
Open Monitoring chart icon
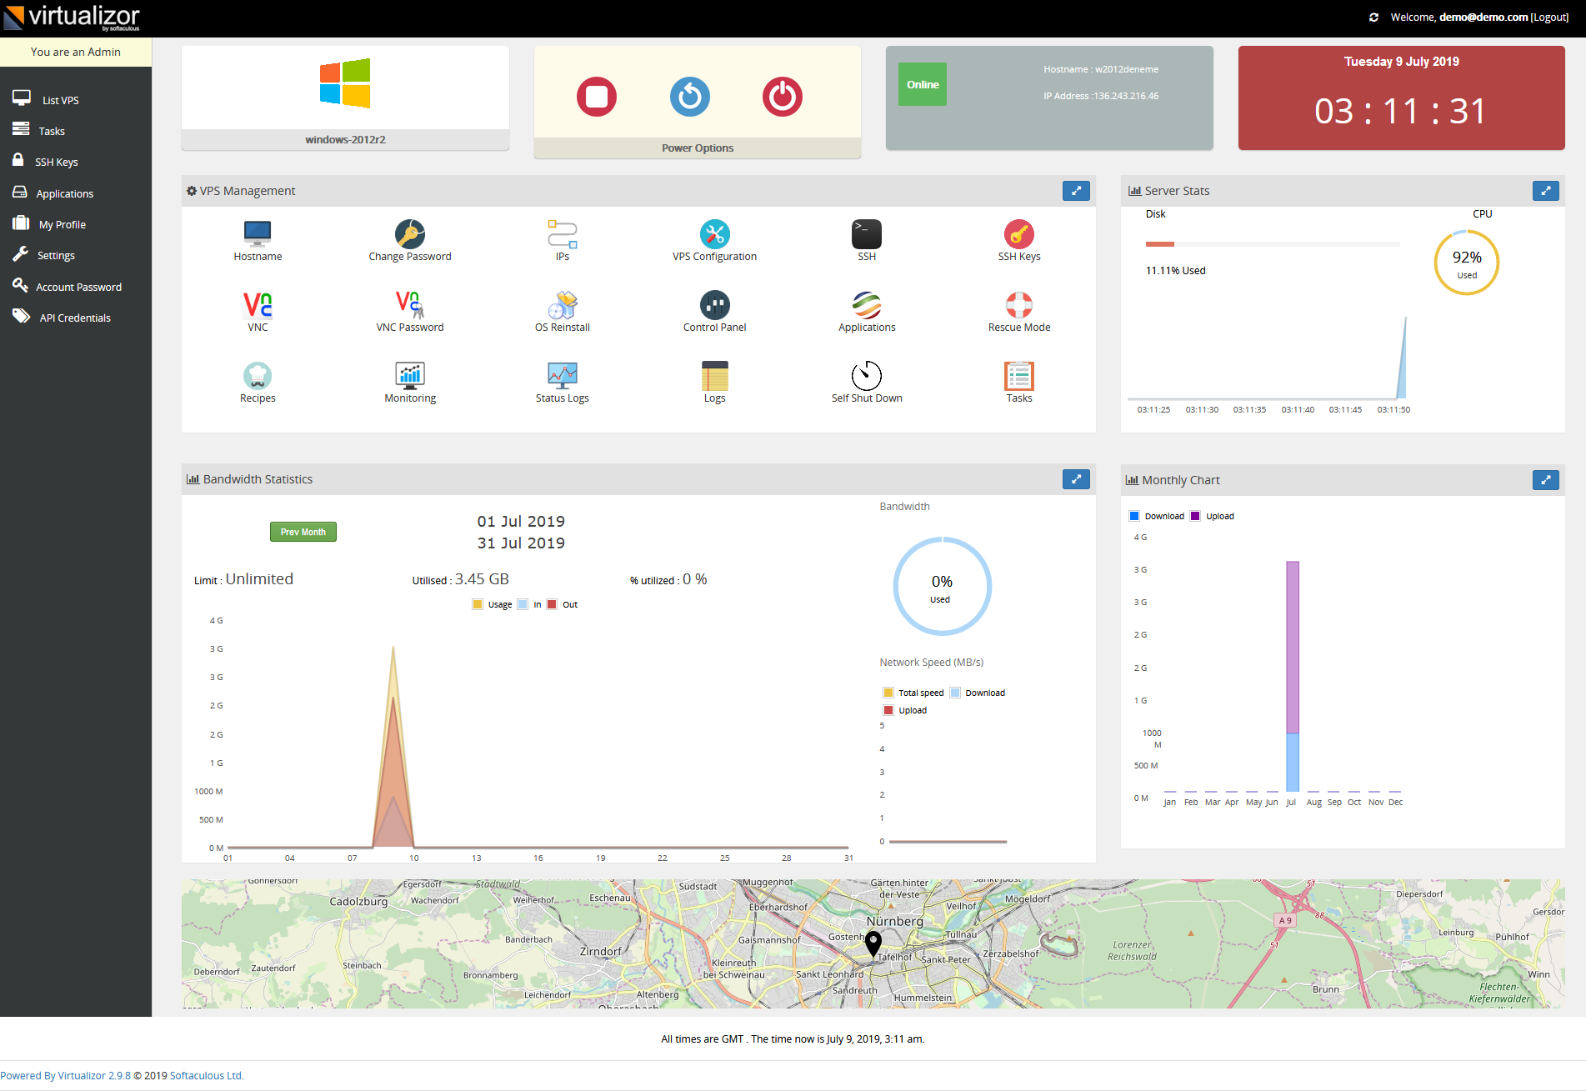click(410, 376)
